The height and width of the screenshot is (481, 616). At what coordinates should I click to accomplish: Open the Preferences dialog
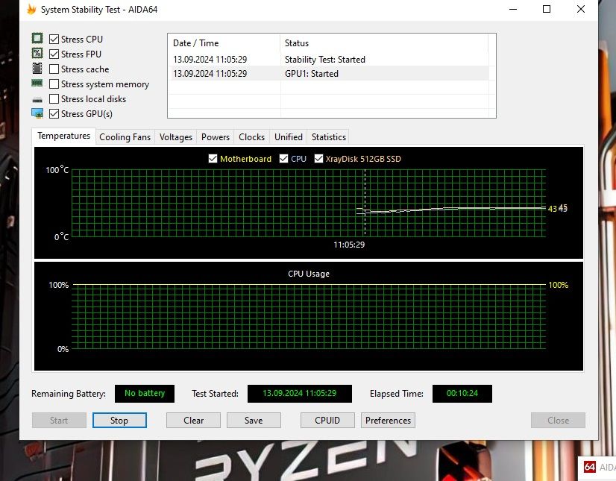[388, 420]
